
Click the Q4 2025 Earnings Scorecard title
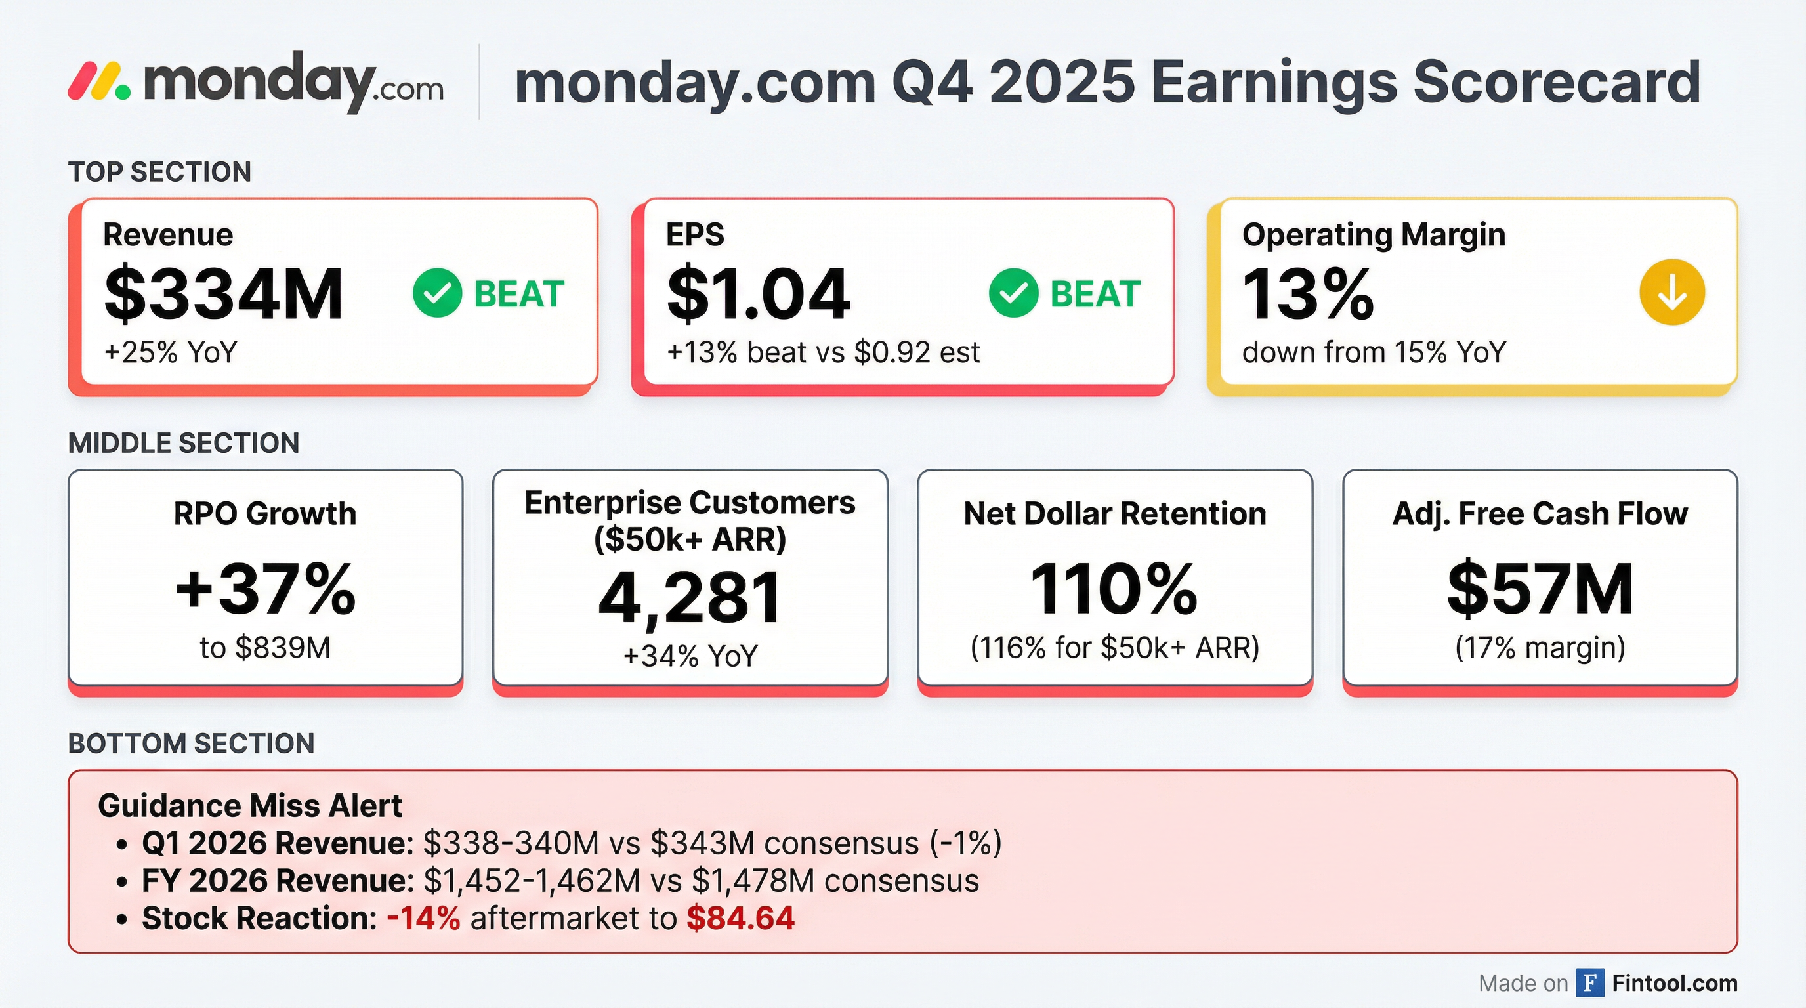point(1107,82)
